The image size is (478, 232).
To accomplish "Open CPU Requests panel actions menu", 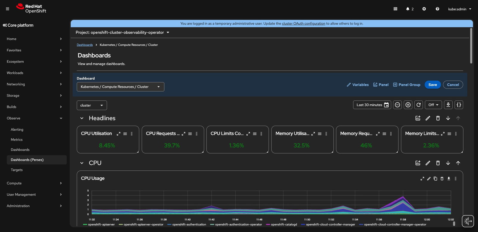I will [x=190, y=134].
